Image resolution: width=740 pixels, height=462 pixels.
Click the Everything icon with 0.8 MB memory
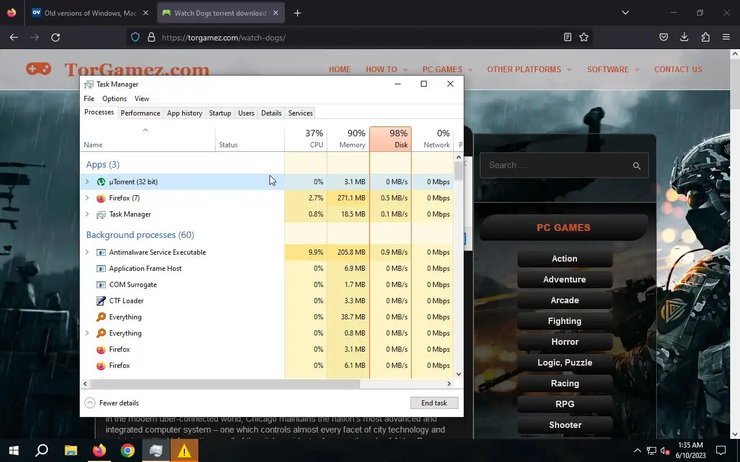coord(101,333)
